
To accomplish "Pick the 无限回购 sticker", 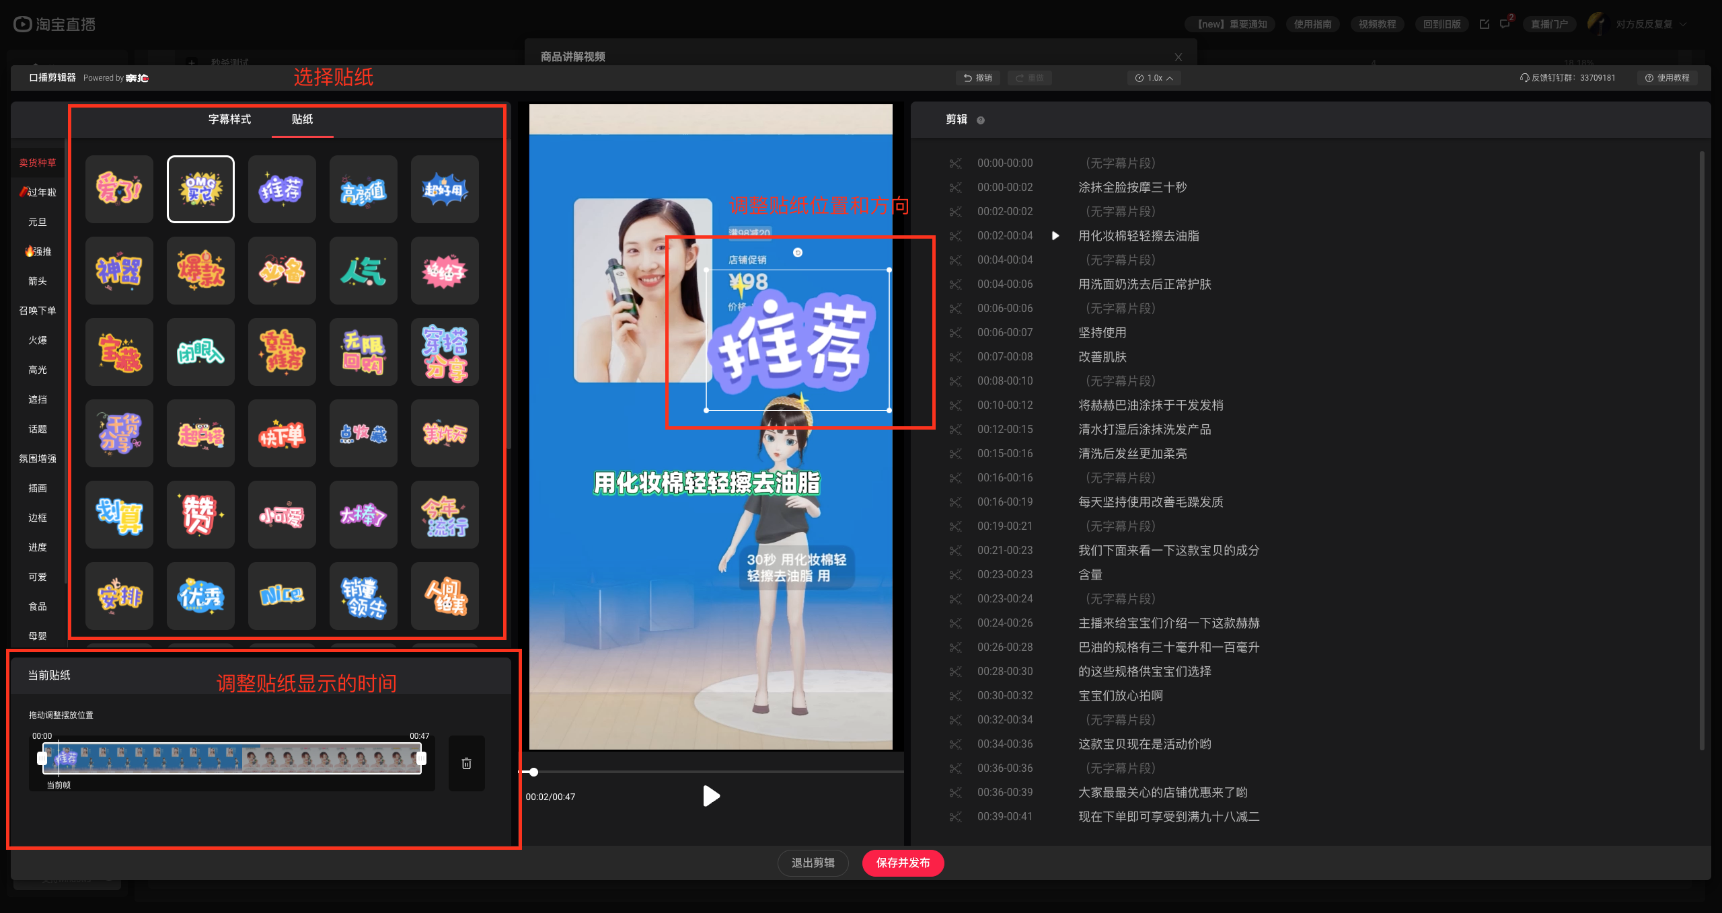I will click(363, 352).
